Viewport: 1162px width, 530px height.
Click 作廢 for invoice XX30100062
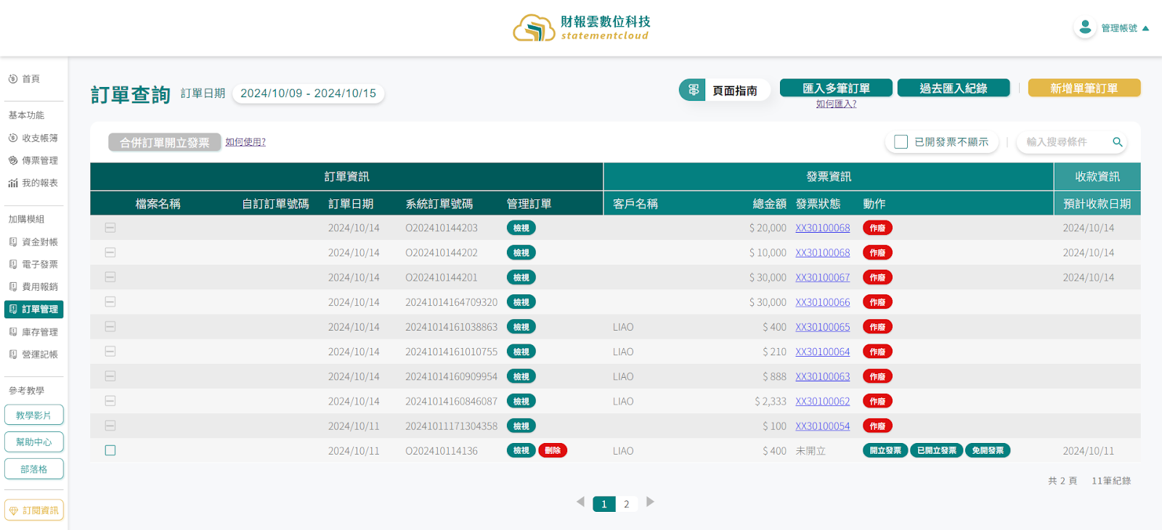coord(877,401)
